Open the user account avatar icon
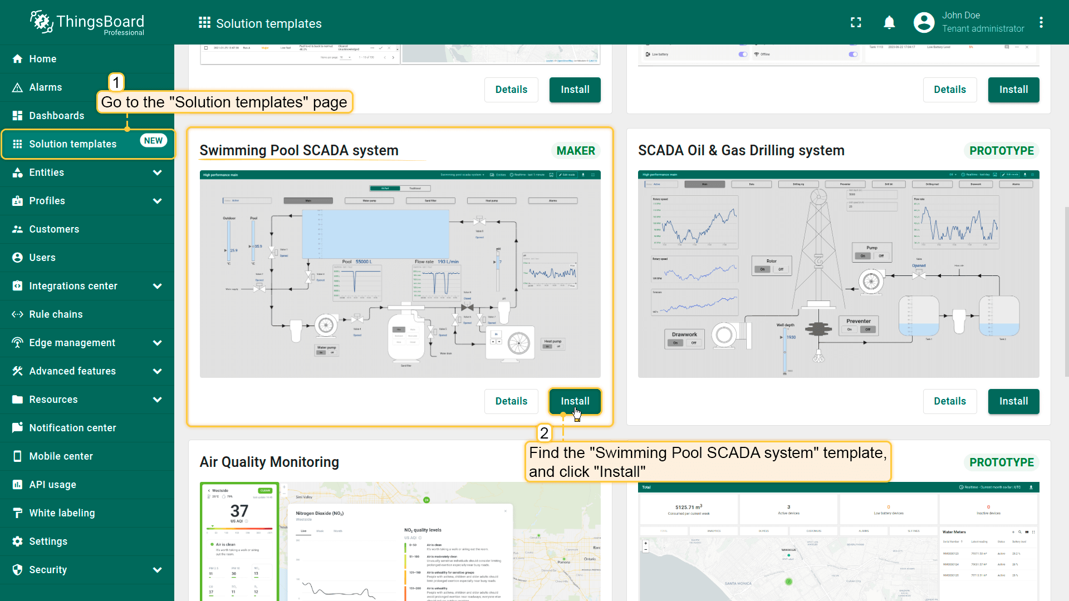The image size is (1069, 601). 924,22
